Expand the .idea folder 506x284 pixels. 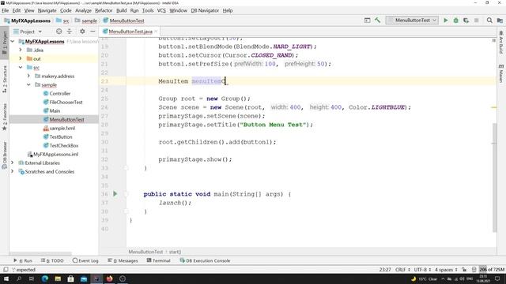pyautogui.click(x=21, y=50)
